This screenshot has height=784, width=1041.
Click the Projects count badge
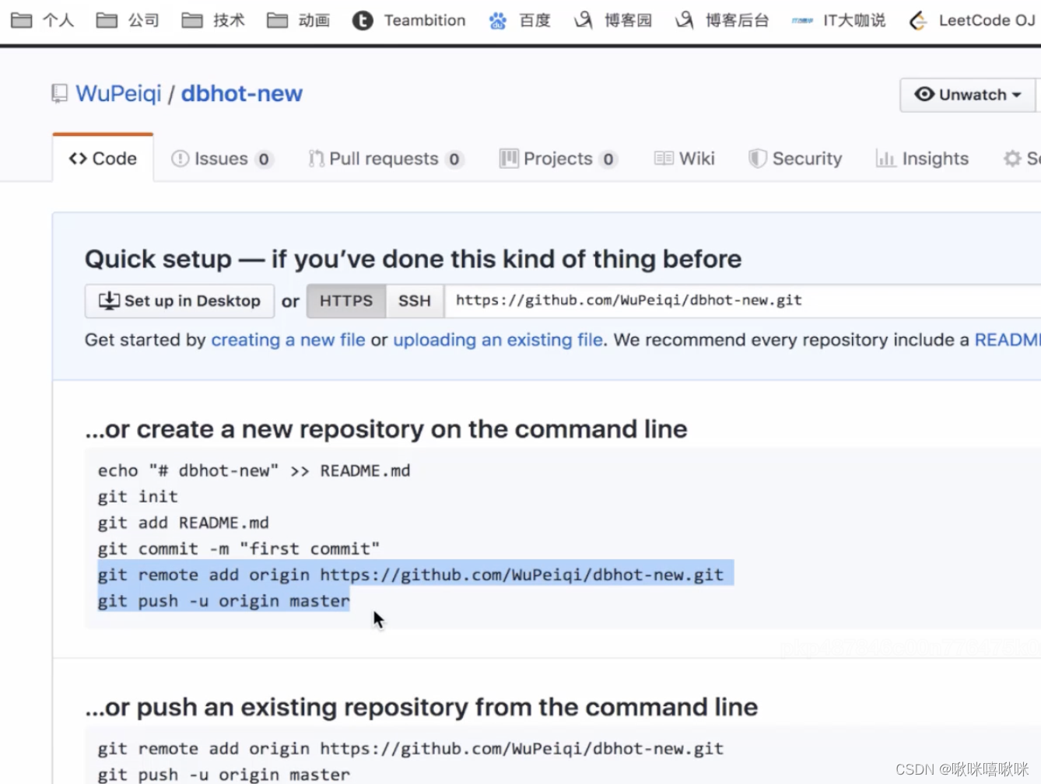608,159
